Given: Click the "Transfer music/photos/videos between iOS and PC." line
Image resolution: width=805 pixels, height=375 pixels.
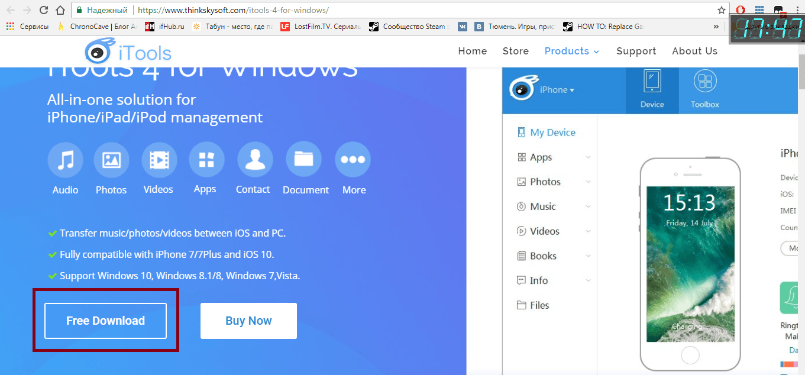Looking at the screenshot, I should click(173, 233).
